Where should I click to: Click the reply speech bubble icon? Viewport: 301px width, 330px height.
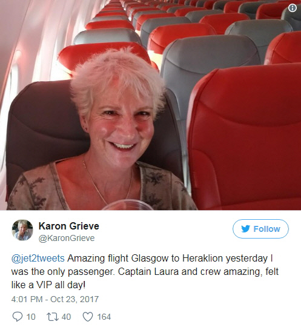(17, 317)
